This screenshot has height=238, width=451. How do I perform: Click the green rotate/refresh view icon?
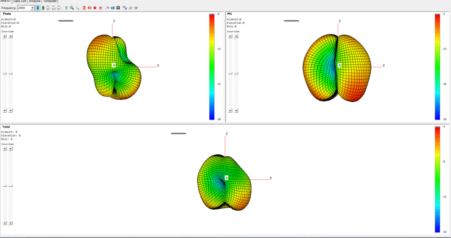coord(66,8)
